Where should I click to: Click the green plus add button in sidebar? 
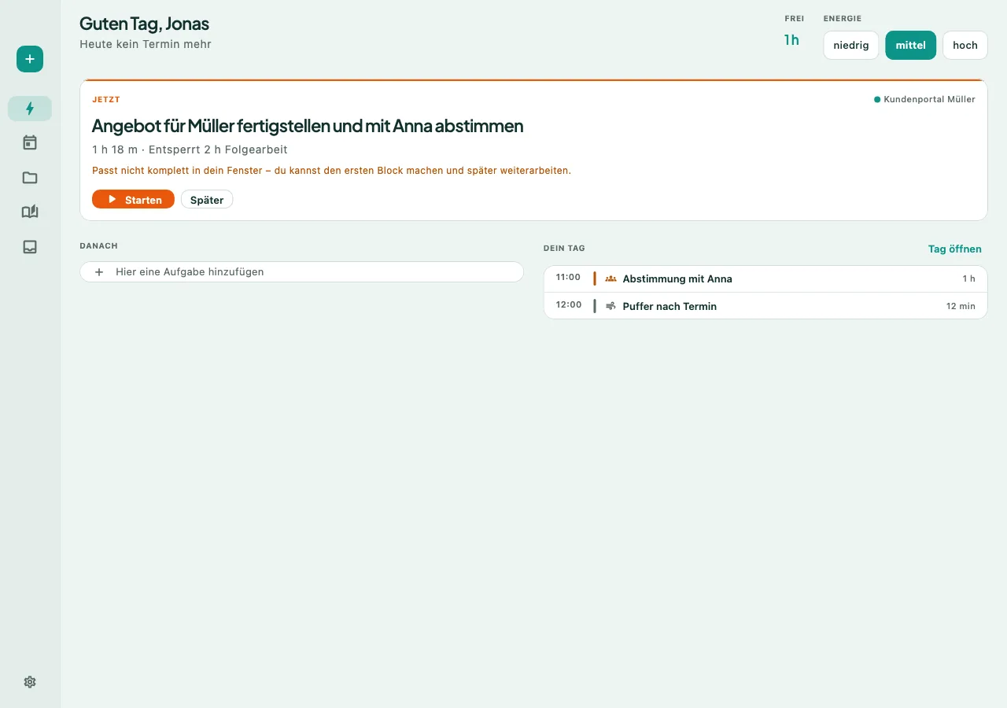(x=30, y=59)
